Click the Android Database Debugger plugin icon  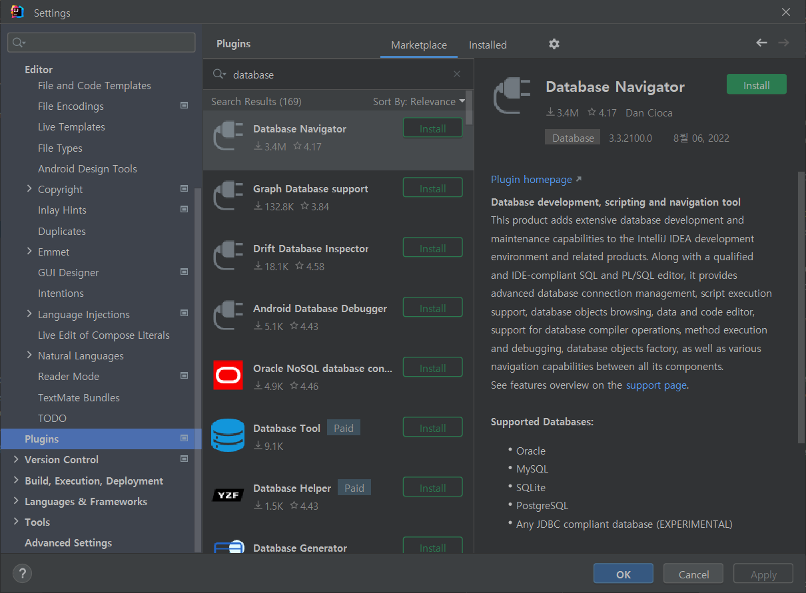click(228, 317)
